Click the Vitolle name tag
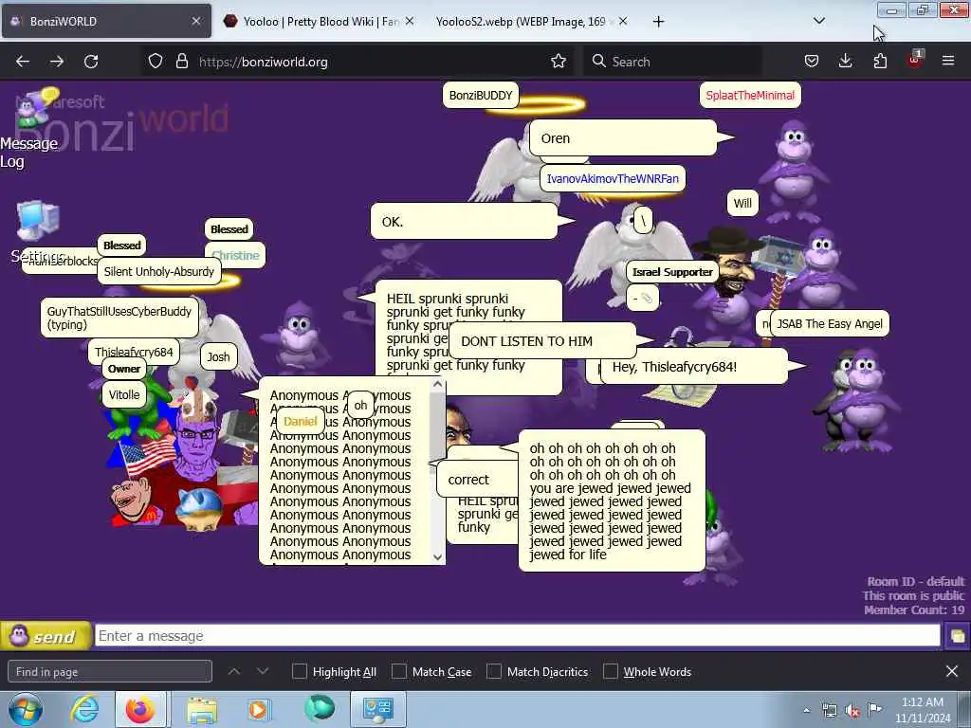This screenshot has width=971, height=728. pos(124,394)
